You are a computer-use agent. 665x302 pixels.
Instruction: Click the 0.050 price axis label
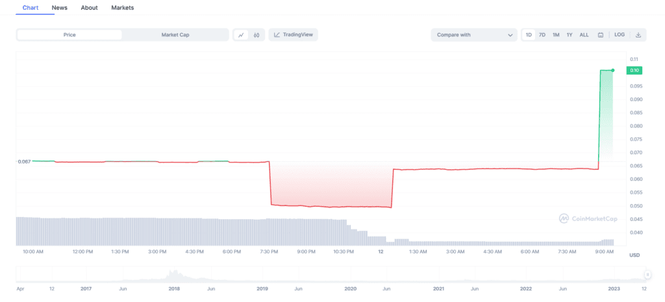635,206
